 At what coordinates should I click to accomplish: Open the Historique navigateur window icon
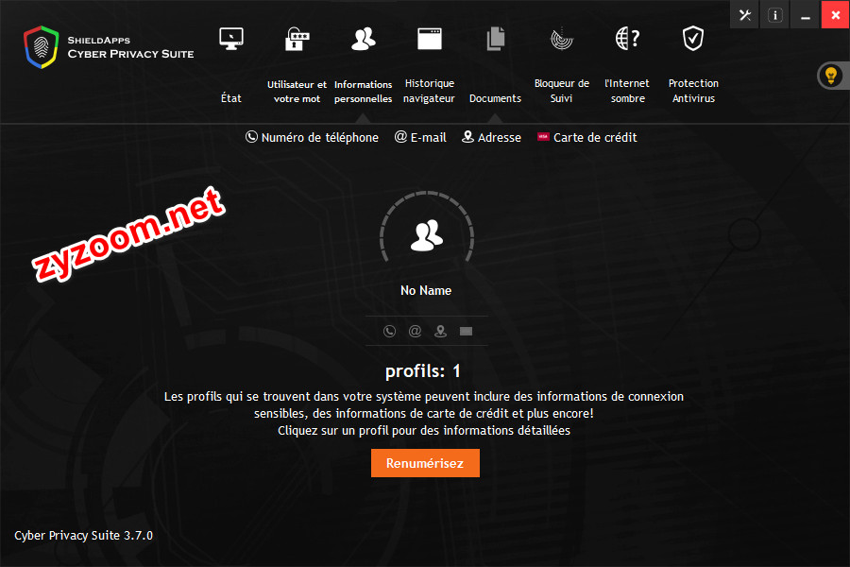430,39
